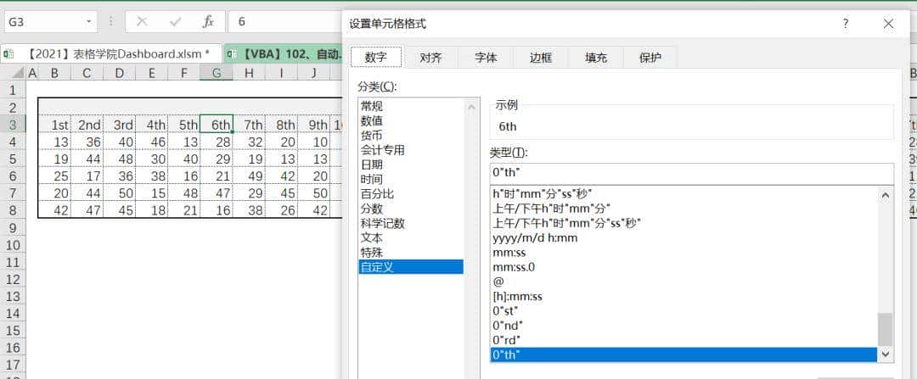Open the Name Box dropdown arrow
Screen dimensions: 917x379
(x=89, y=22)
